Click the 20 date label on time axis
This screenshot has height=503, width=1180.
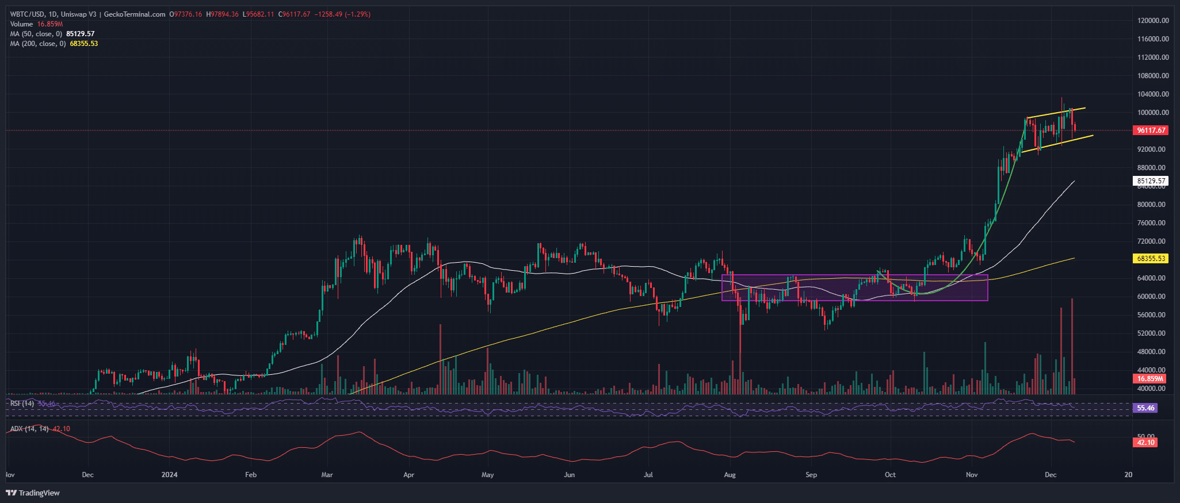pos(1129,475)
